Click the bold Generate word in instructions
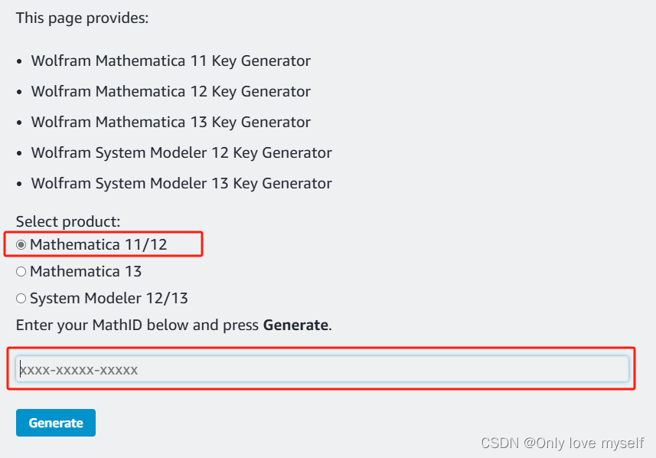656x458 pixels. point(295,325)
